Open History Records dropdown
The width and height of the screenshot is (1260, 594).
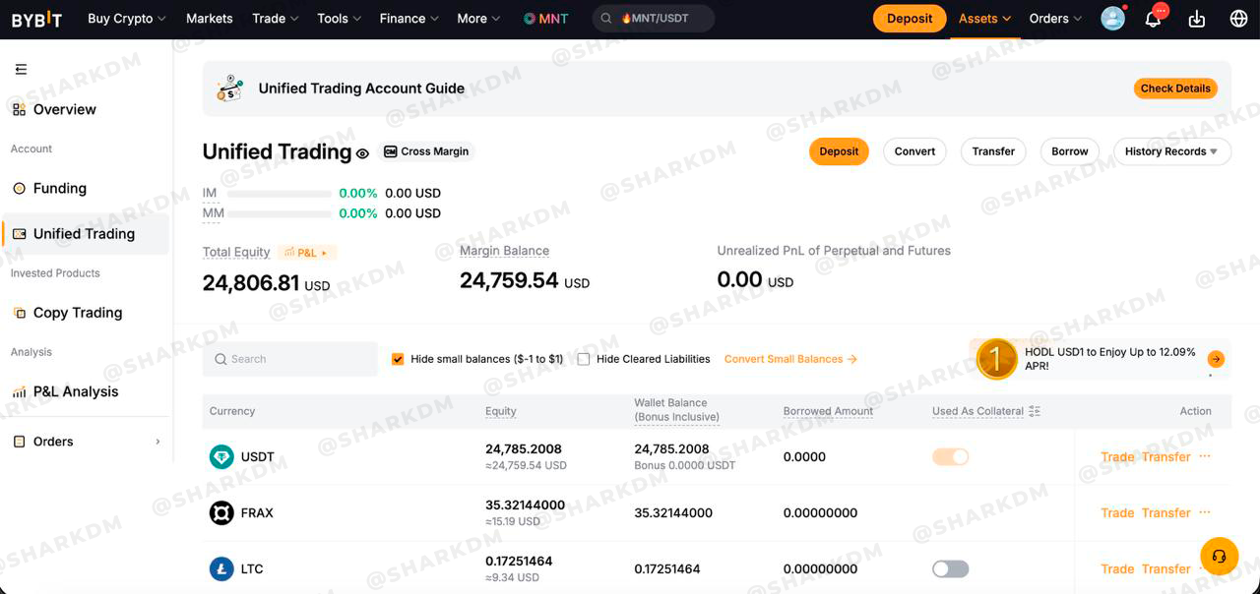pos(1171,151)
